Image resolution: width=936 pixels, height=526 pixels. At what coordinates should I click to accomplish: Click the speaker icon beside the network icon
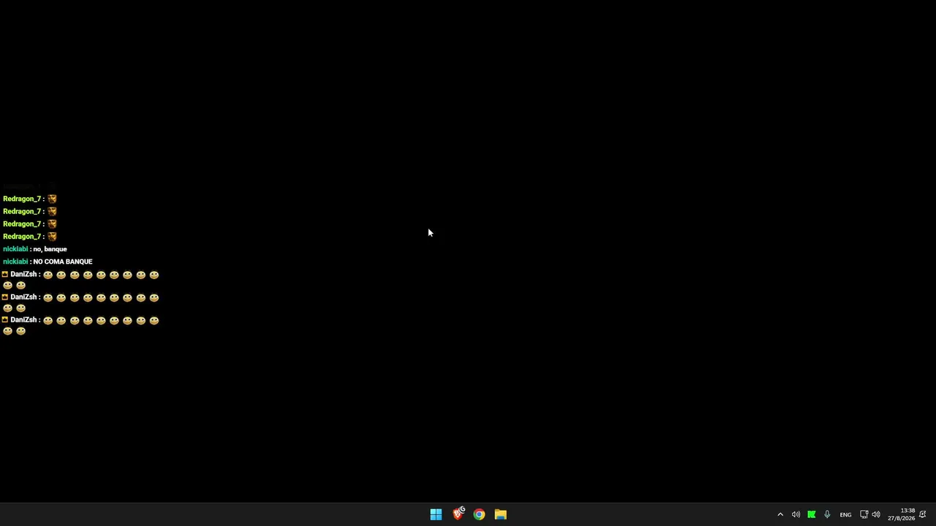click(876, 514)
